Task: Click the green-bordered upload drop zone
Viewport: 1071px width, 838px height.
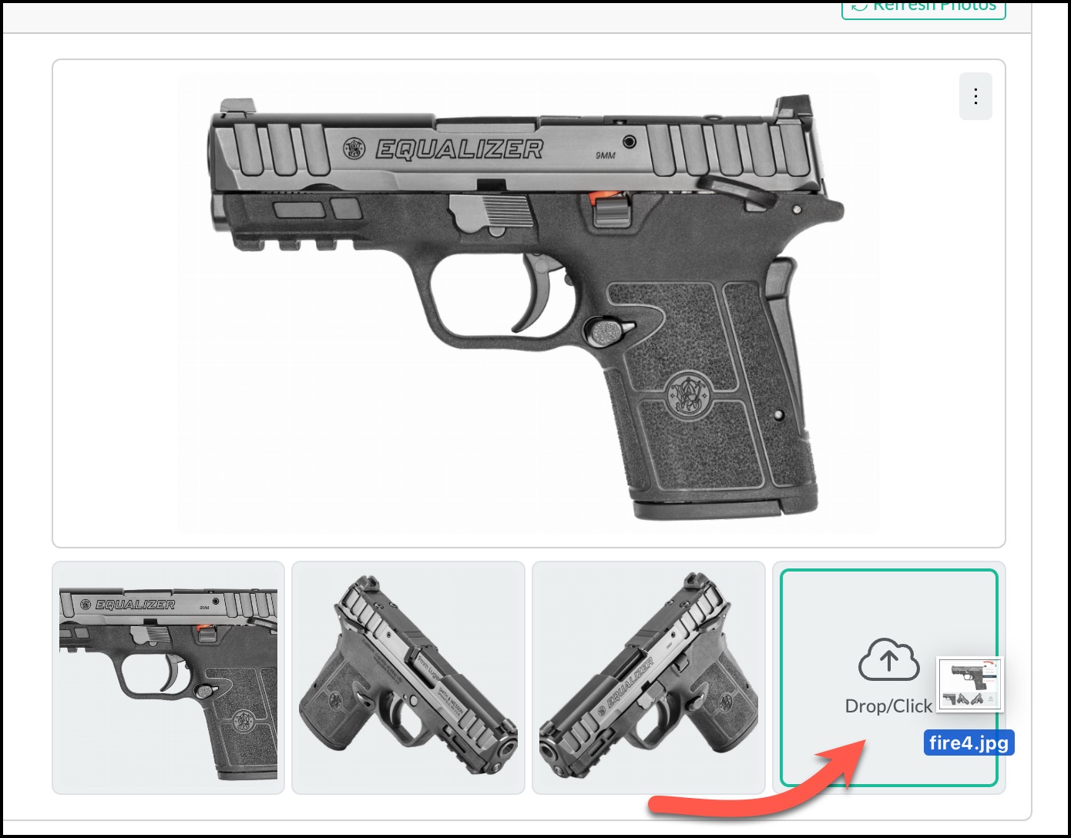Action: coord(889,678)
